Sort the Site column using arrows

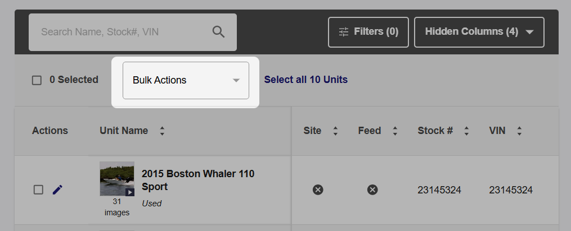click(335, 131)
